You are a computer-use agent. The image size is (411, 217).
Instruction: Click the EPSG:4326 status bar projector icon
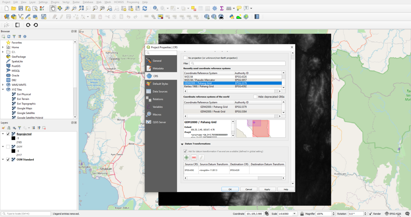(386, 213)
